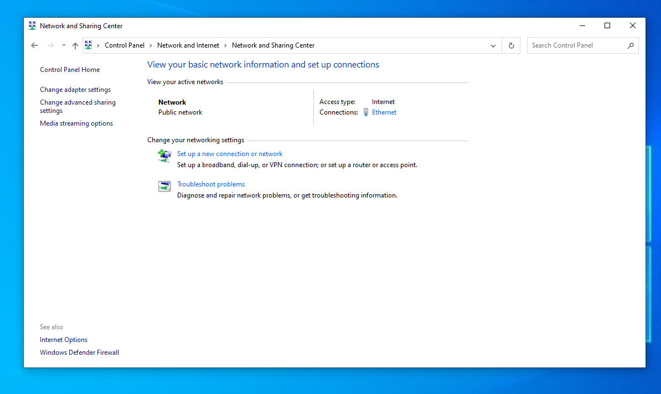
Task: Click the search magnifier icon
Action: pos(631,45)
